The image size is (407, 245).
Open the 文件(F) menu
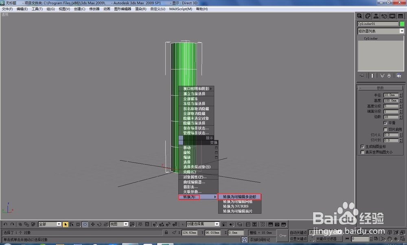[7, 9]
